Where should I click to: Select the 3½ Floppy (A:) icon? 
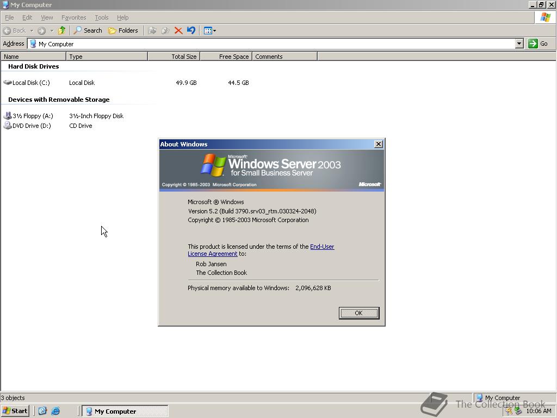pyautogui.click(x=8, y=115)
